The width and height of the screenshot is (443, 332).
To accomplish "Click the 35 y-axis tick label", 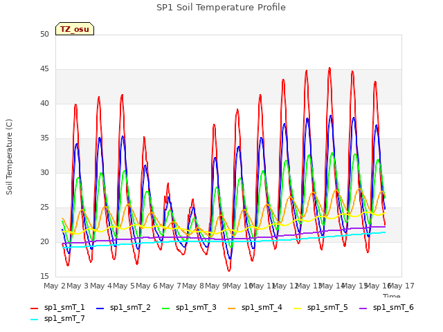I will click(44, 138).
